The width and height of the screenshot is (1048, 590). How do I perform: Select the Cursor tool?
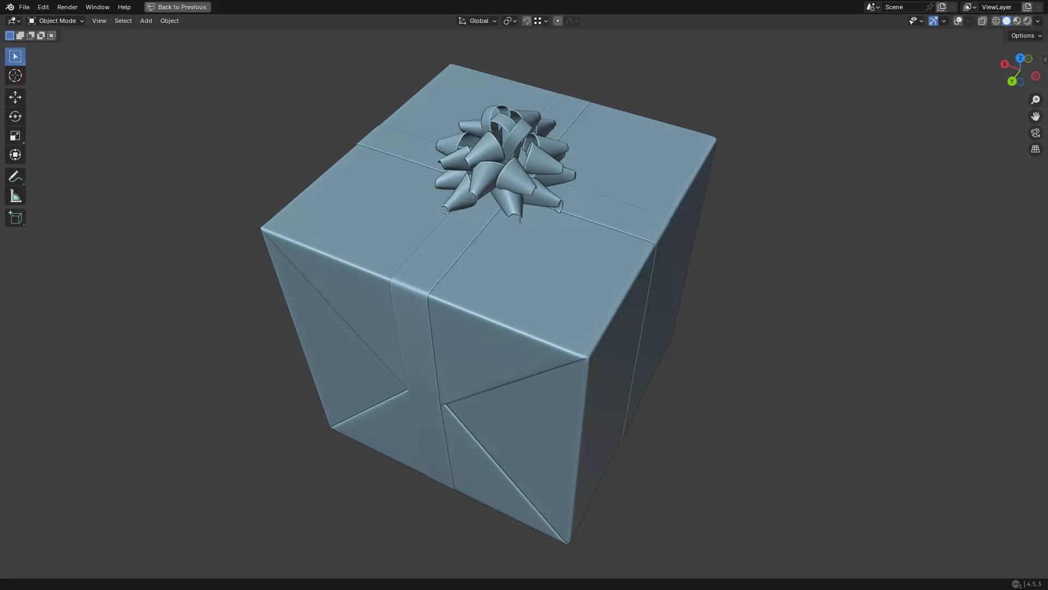(x=15, y=75)
